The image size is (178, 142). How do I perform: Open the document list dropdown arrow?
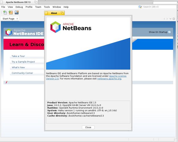click(x=170, y=19)
